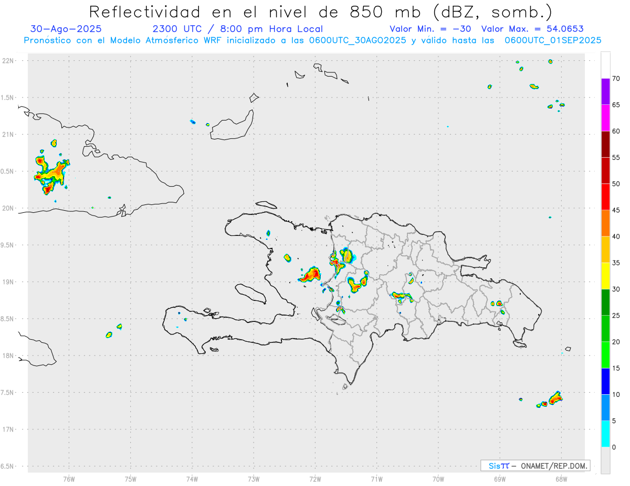Click the purple 65–70 dBZ colorbar segment
The width and height of the screenshot is (630, 486).
pyautogui.click(x=605, y=91)
